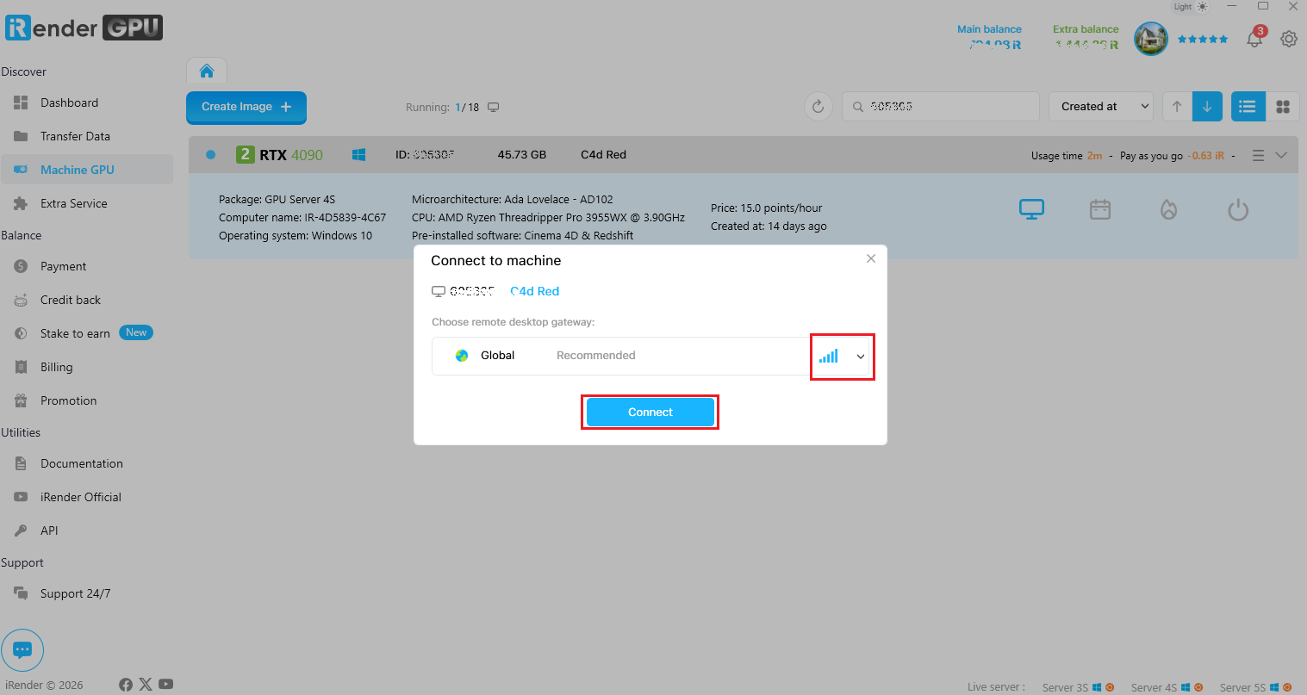The height and width of the screenshot is (695, 1307).
Task: Click Server 3S in live server bar
Action: click(1078, 687)
